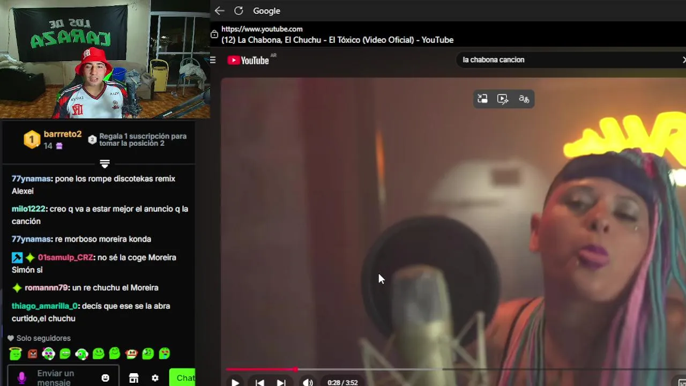Click the purple microphone icon in chat box

point(21,378)
